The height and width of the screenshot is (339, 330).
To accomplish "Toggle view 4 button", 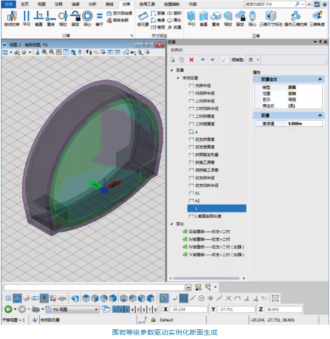I will 132,309.
